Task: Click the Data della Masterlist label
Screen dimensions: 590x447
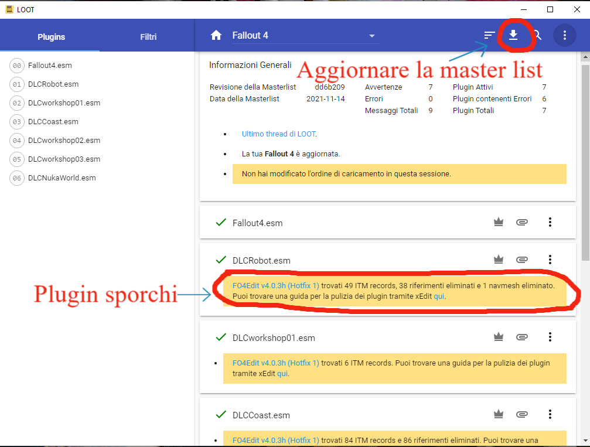Action: click(x=244, y=99)
